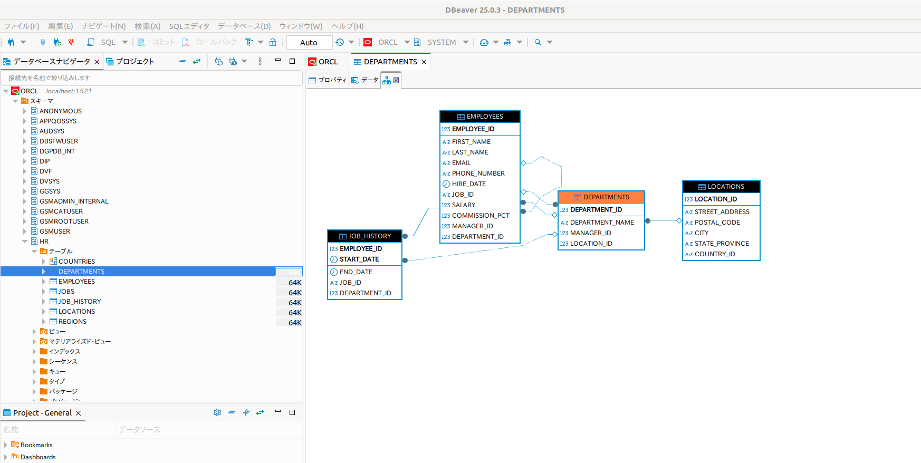The image size is (921, 463).
Task: Switch to the データ tab
Action: click(x=365, y=80)
